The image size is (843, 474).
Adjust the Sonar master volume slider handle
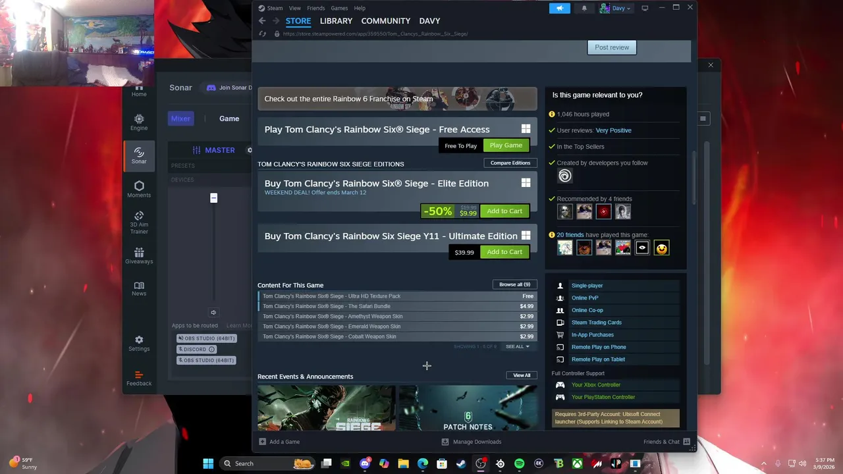(213, 198)
